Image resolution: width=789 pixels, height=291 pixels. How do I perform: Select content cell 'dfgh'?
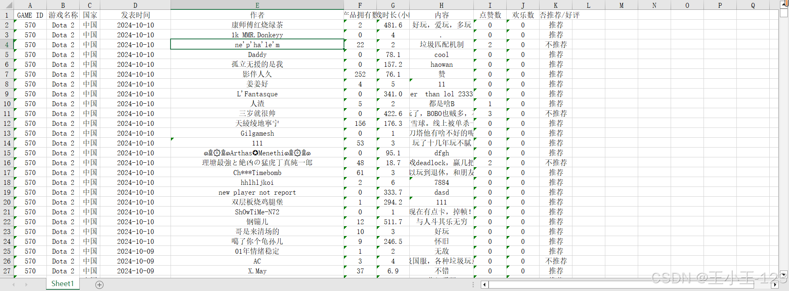pyautogui.click(x=441, y=153)
